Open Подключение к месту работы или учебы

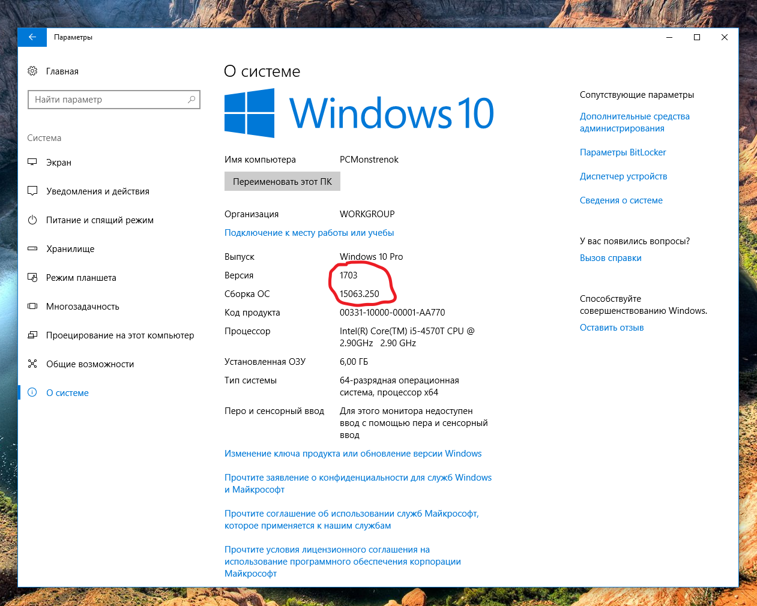309,233
